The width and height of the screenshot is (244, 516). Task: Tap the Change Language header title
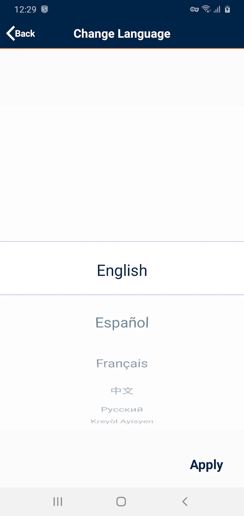pos(122,34)
